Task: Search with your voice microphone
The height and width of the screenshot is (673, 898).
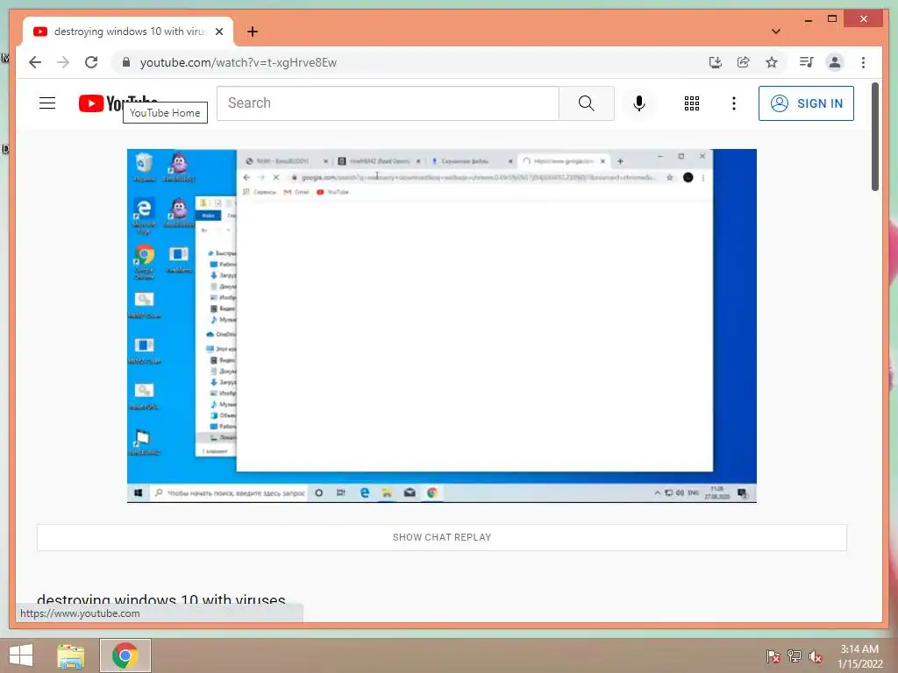Action: tap(639, 103)
